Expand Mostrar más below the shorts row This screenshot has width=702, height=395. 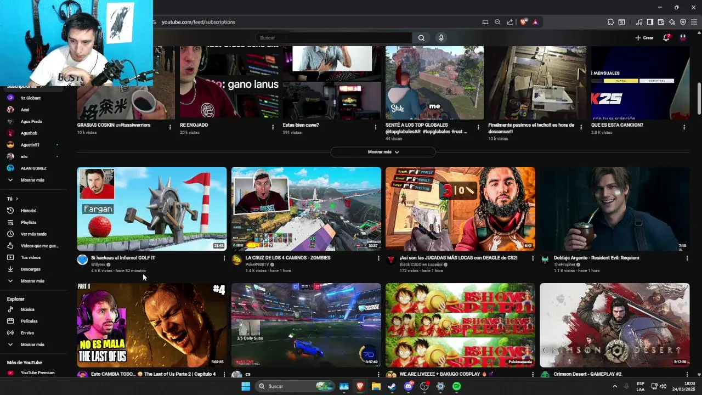click(x=383, y=152)
